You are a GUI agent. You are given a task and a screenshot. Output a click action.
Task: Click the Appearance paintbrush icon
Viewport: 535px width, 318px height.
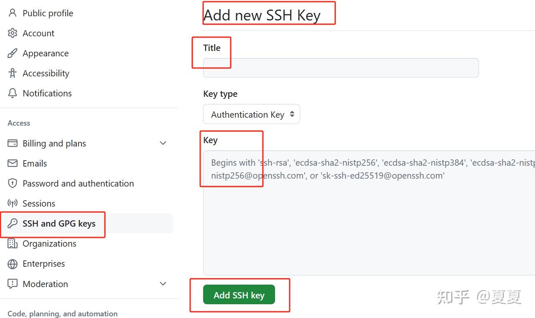click(13, 53)
